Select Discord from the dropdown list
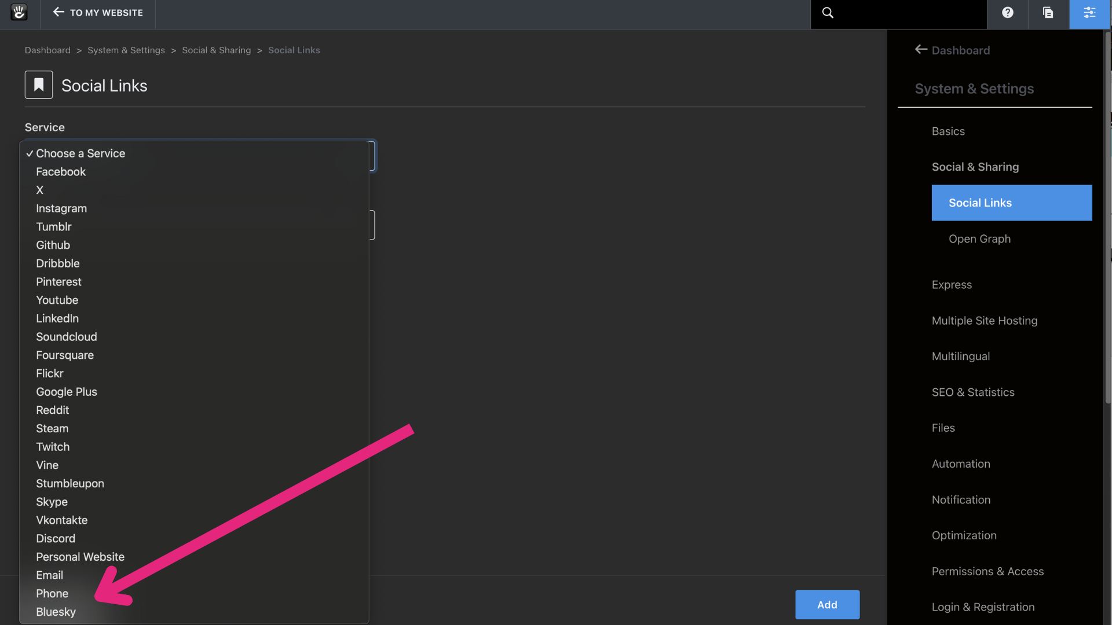The image size is (1112, 625). coord(56,538)
